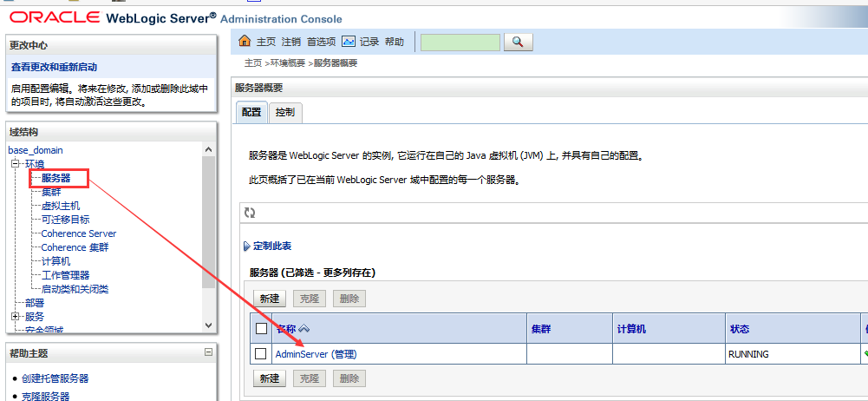Collapse the 环境 tree node
The height and width of the screenshot is (401, 868).
coord(16,164)
